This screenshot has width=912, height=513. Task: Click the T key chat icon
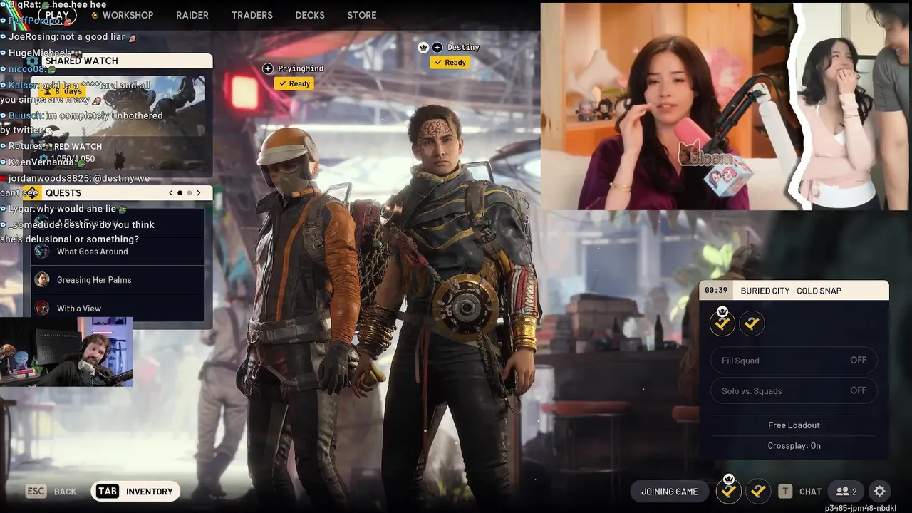coord(785,492)
